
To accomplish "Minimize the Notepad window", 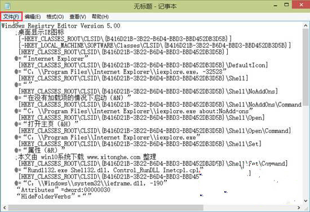I will 276,6.
